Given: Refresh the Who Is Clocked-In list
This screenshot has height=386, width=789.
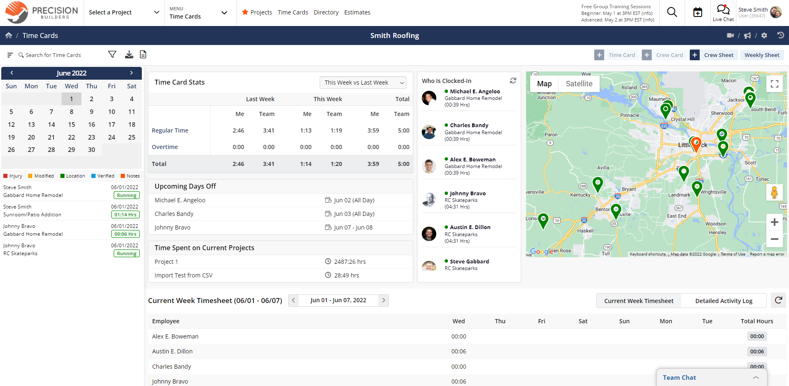Looking at the screenshot, I should [x=513, y=81].
